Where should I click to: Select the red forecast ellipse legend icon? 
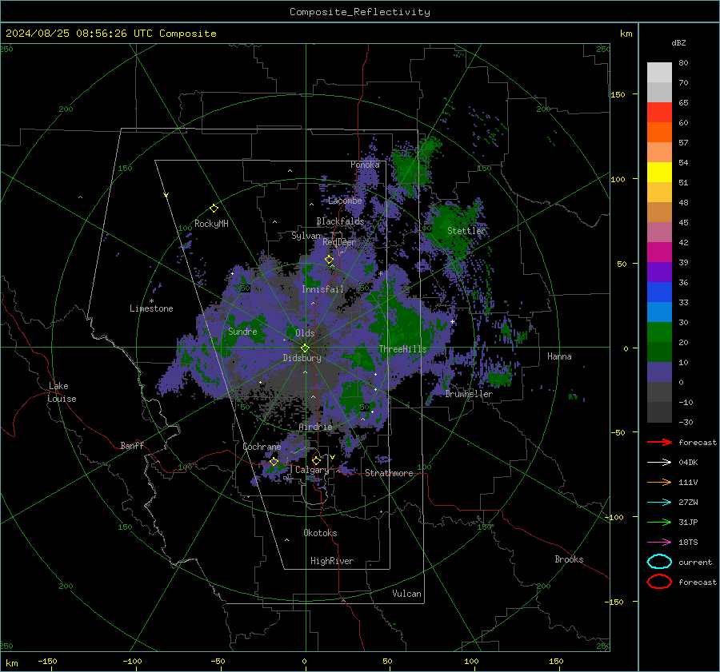[659, 582]
